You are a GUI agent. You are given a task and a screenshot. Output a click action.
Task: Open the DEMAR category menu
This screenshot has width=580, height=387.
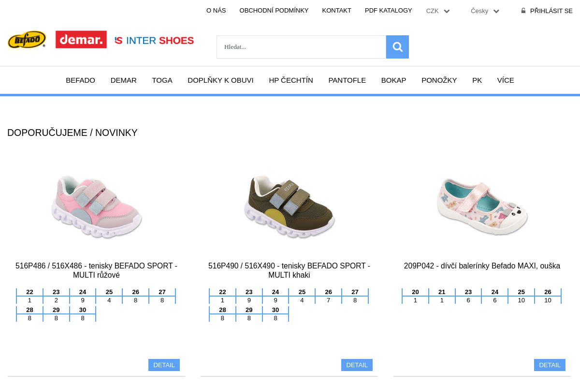pos(124,80)
